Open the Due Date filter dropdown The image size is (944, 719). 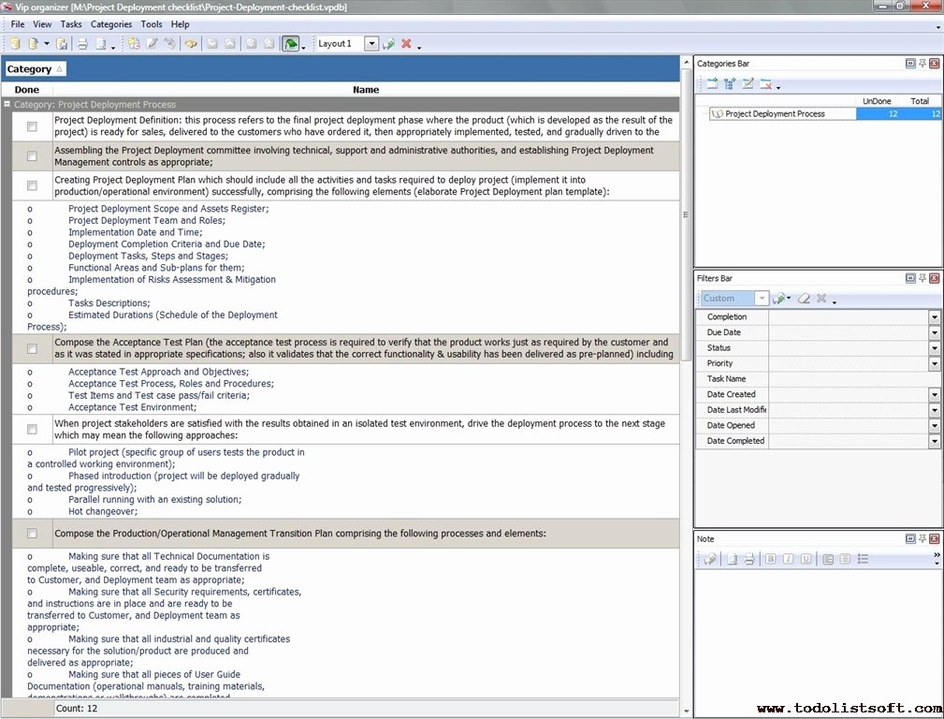(x=935, y=332)
